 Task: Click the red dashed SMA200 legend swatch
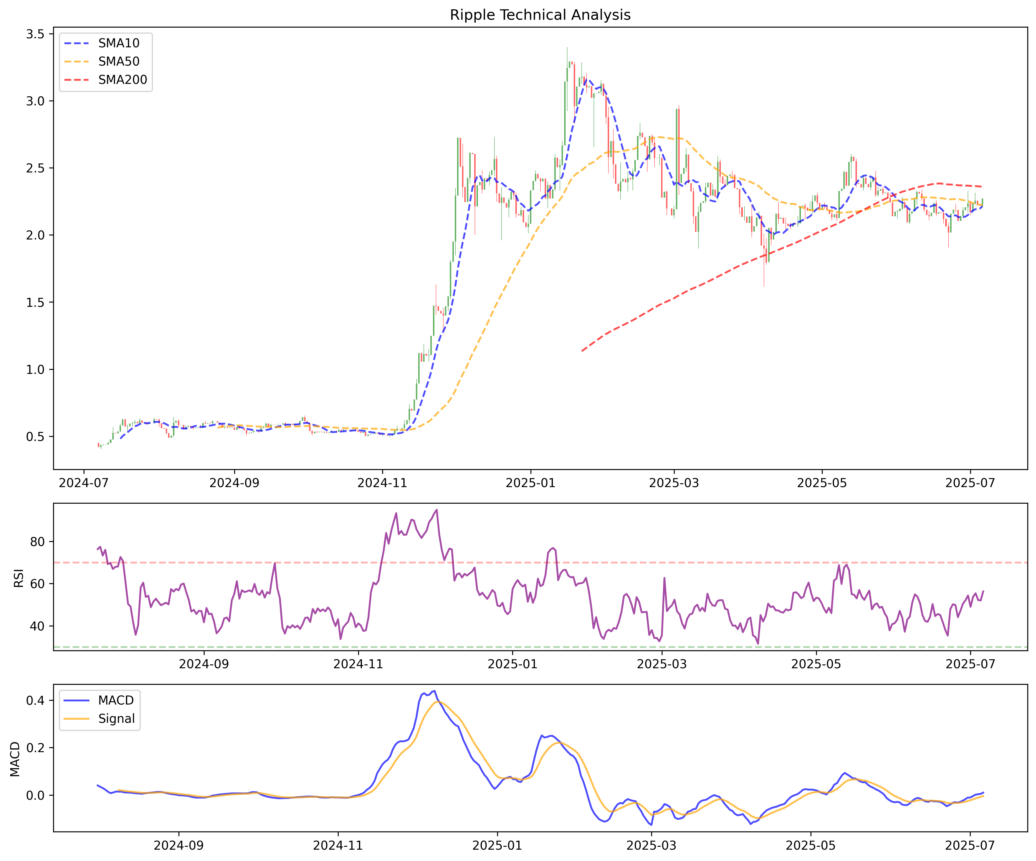tap(77, 80)
